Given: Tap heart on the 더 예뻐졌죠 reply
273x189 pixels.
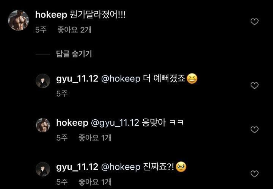Looking at the screenshot, I should [x=254, y=86].
